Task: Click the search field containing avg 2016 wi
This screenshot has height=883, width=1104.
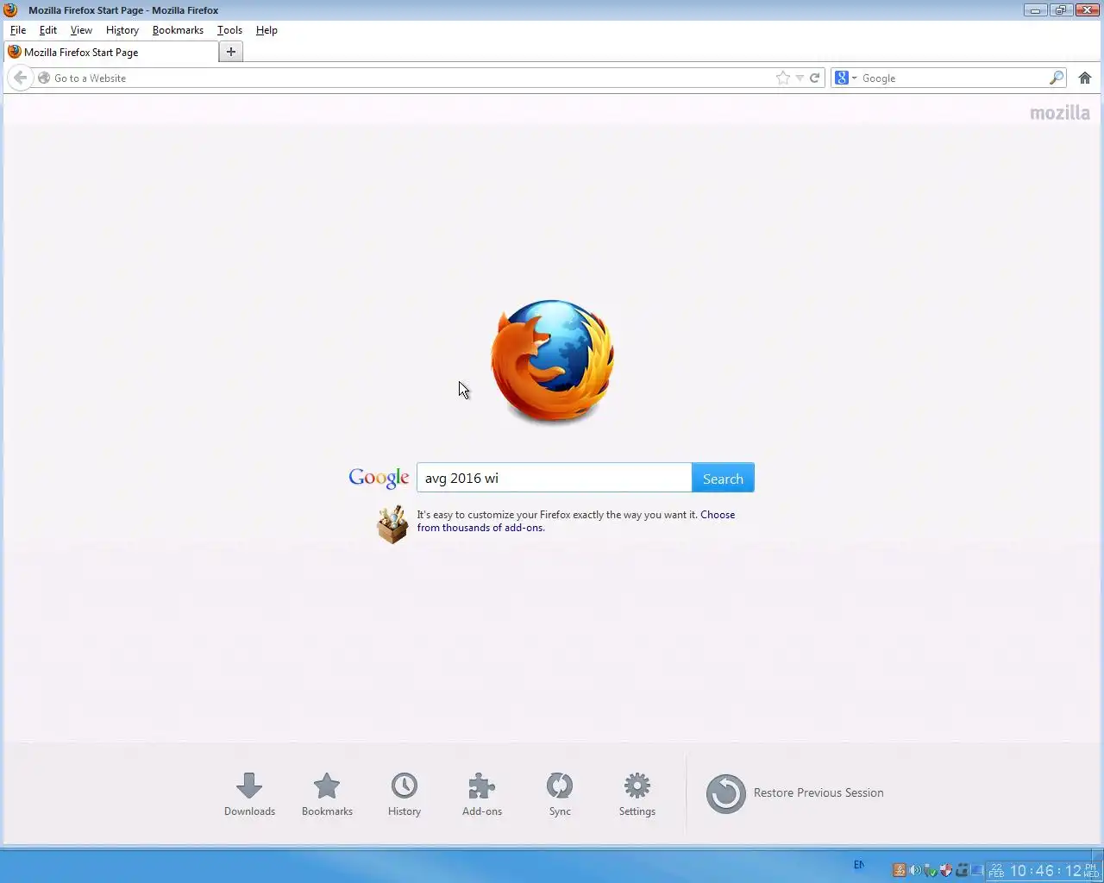Action: [554, 478]
